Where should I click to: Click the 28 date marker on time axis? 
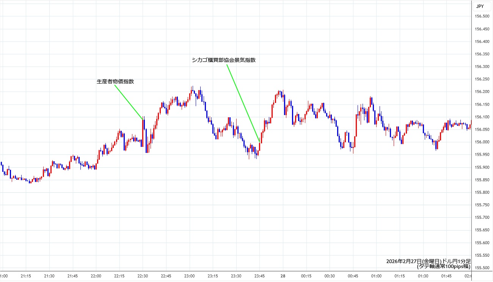283,276
